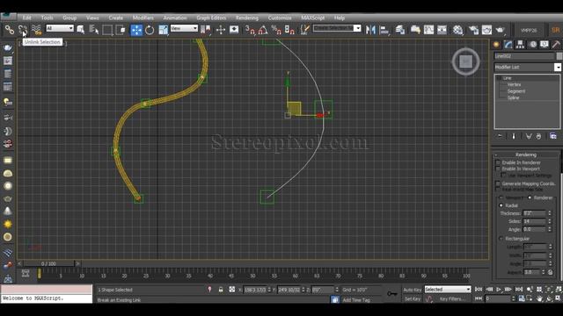Viewport: 563px width, 316px height.
Task: Click the Play Animation button
Action: (499, 289)
